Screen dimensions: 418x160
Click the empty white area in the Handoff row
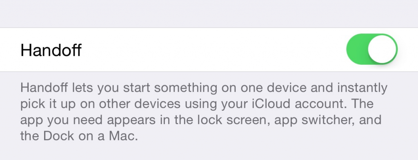click(x=213, y=49)
